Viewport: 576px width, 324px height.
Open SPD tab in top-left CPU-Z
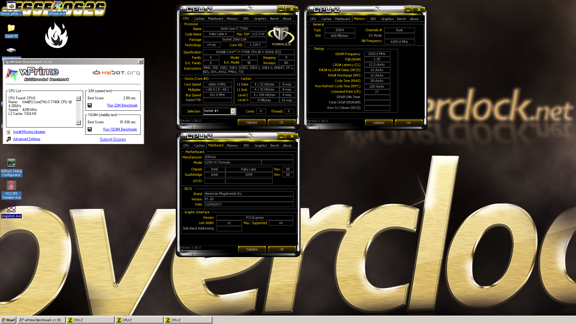coord(246,19)
